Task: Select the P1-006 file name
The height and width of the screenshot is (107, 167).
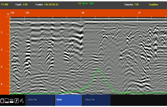Action: point(5,5)
